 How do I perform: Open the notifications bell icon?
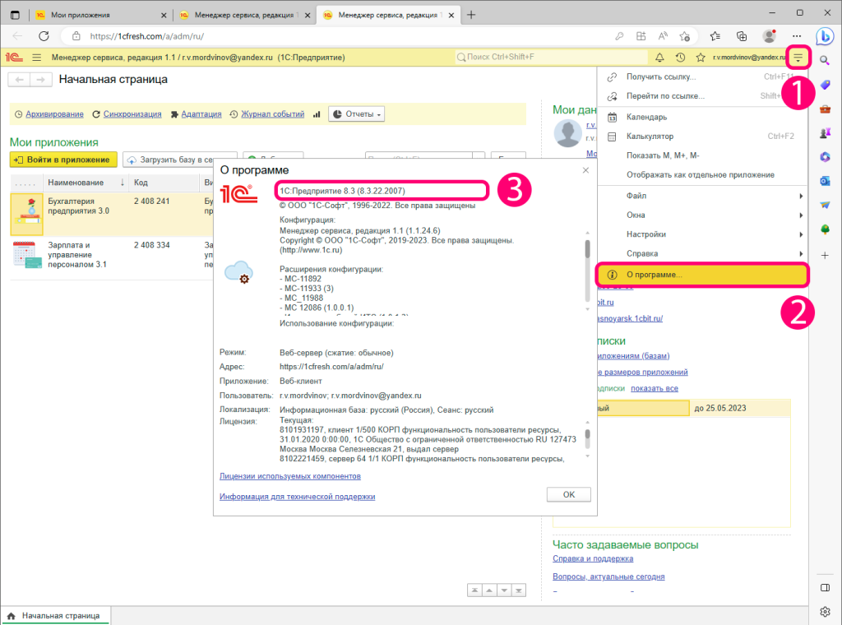click(659, 58)
